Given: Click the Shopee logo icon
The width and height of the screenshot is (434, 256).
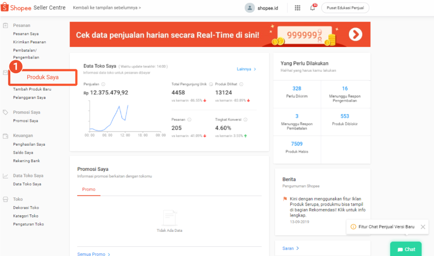Looking at the screenshot, I should [x=5, y=8].
